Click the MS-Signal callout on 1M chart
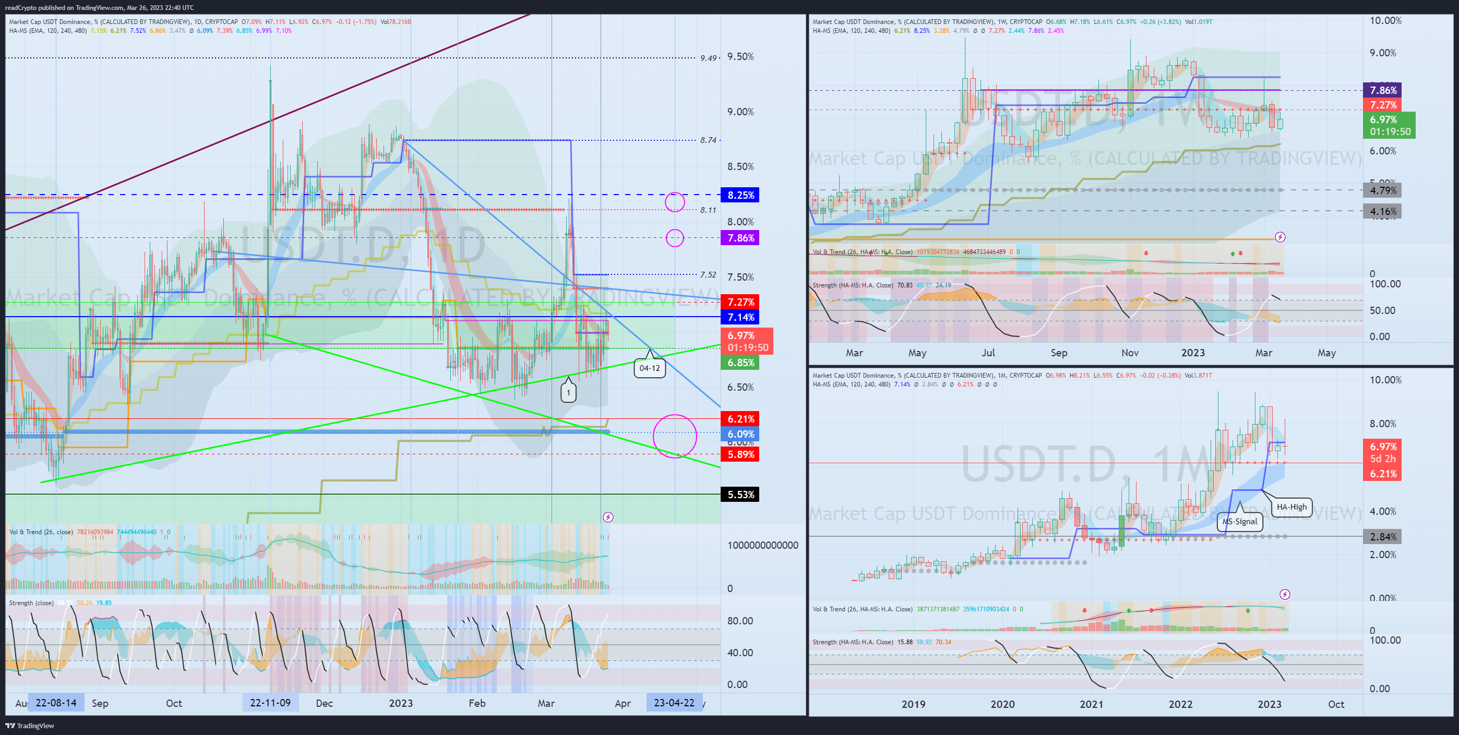The width and height of the screenshot is (1459, 735). click(x=1239, y=522)
